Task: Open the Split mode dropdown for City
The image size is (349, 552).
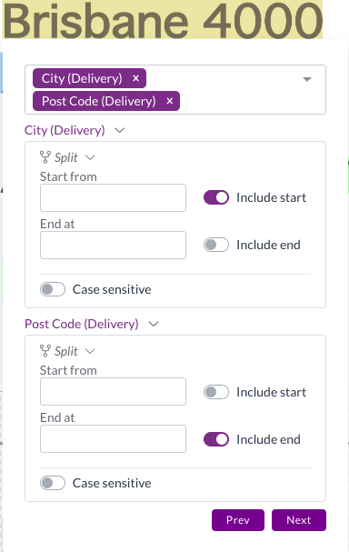Action: (x=90, y=157)
